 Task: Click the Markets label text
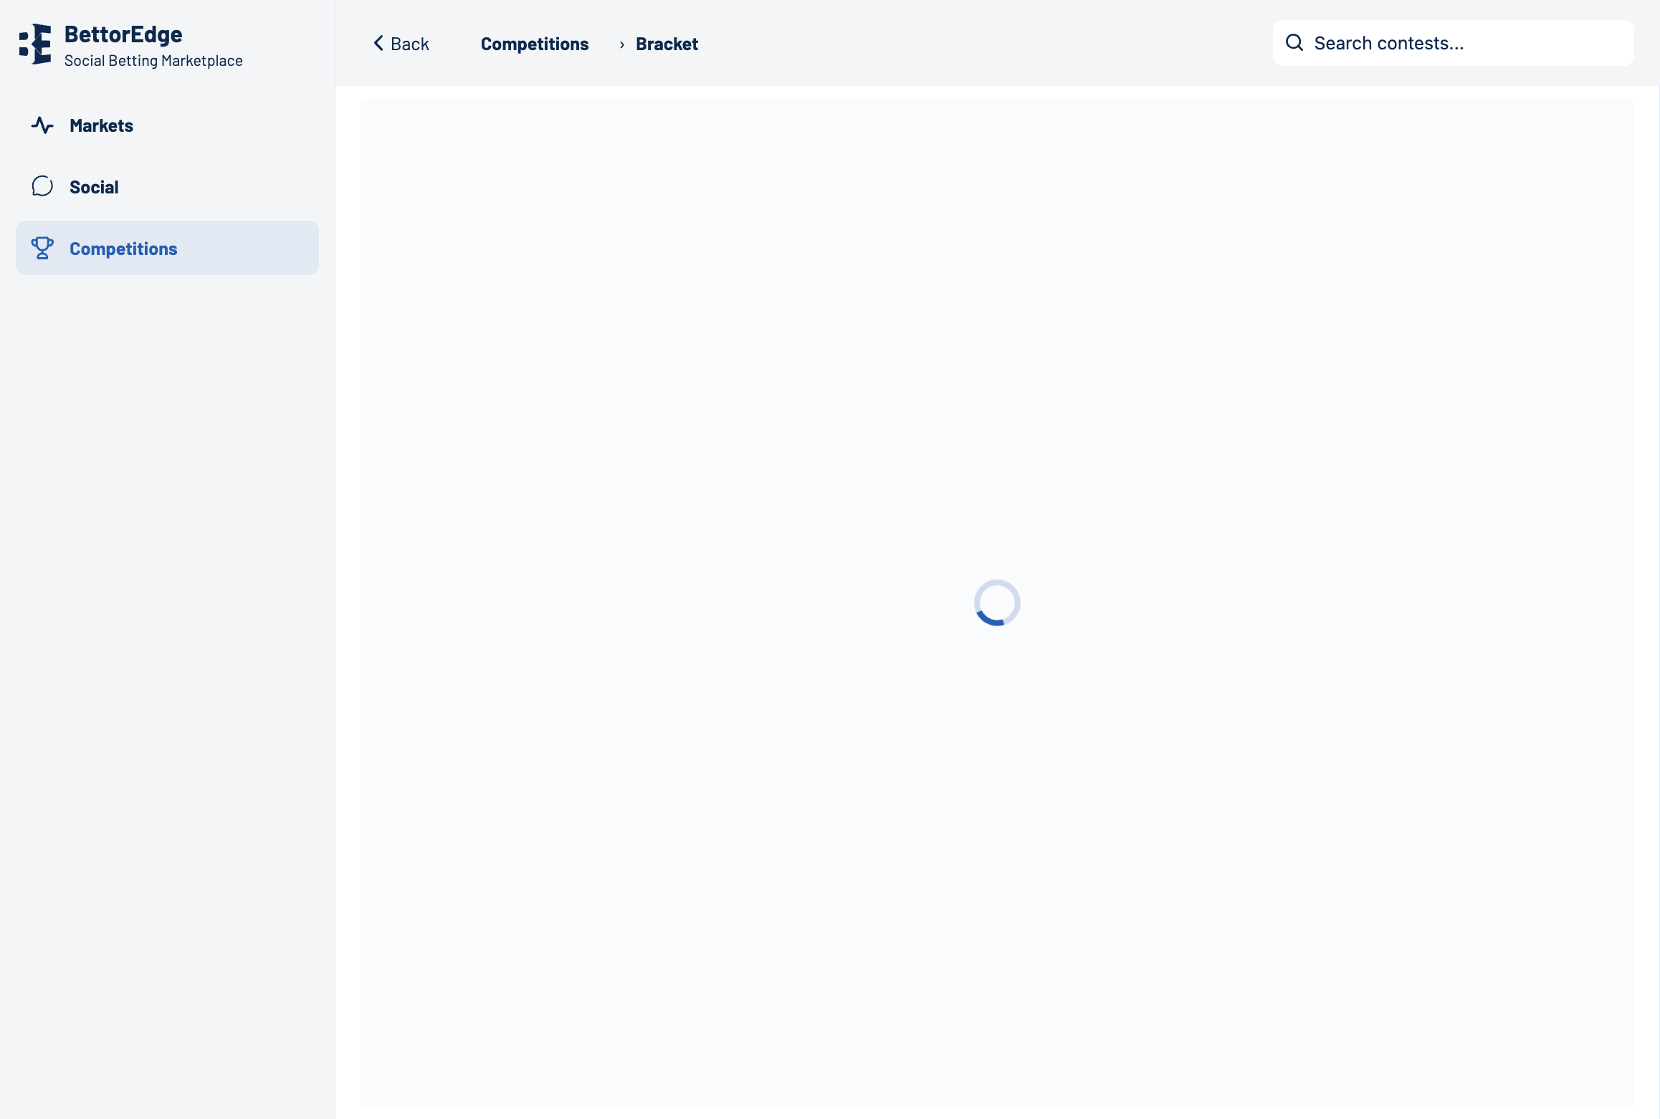coord(101,125)
